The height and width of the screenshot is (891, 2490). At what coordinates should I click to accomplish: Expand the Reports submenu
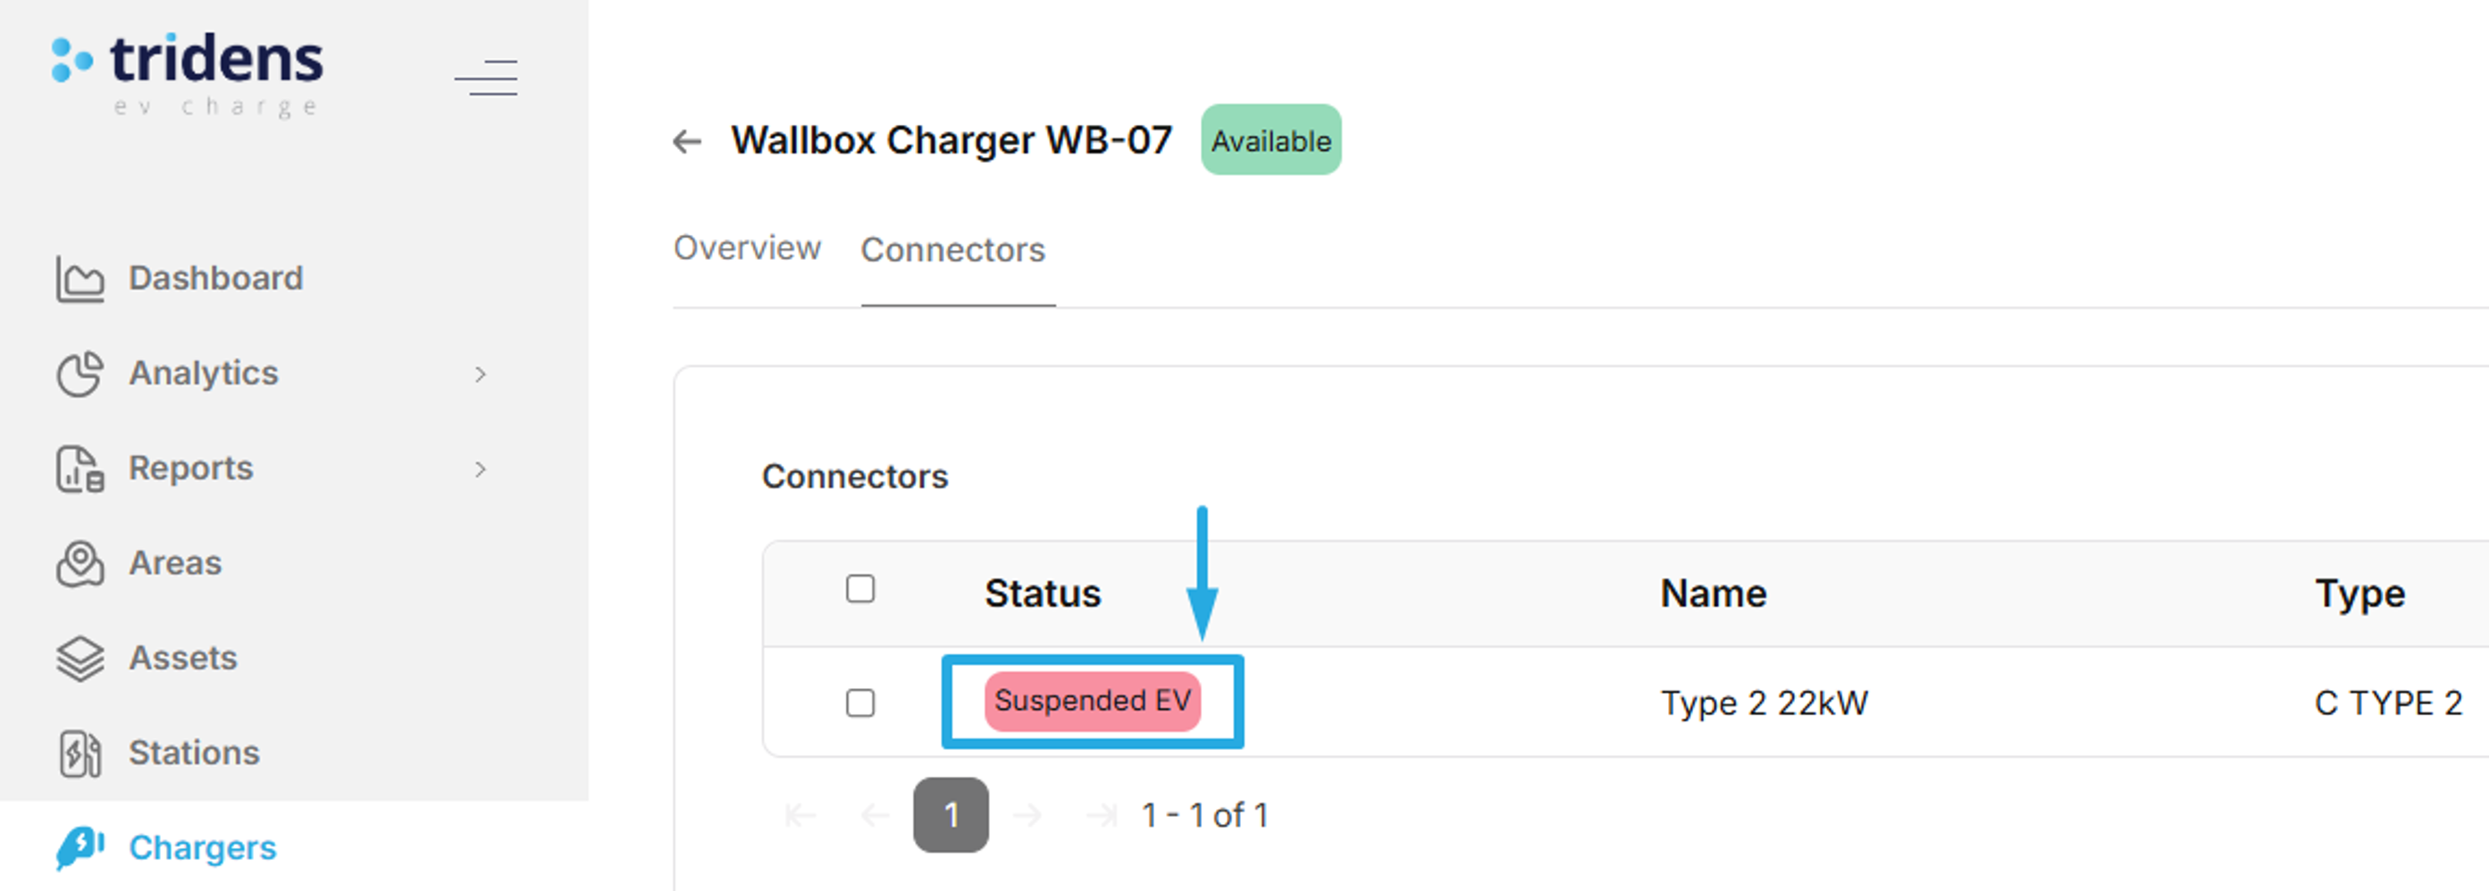pyautogui.click(x=482, y=469)
